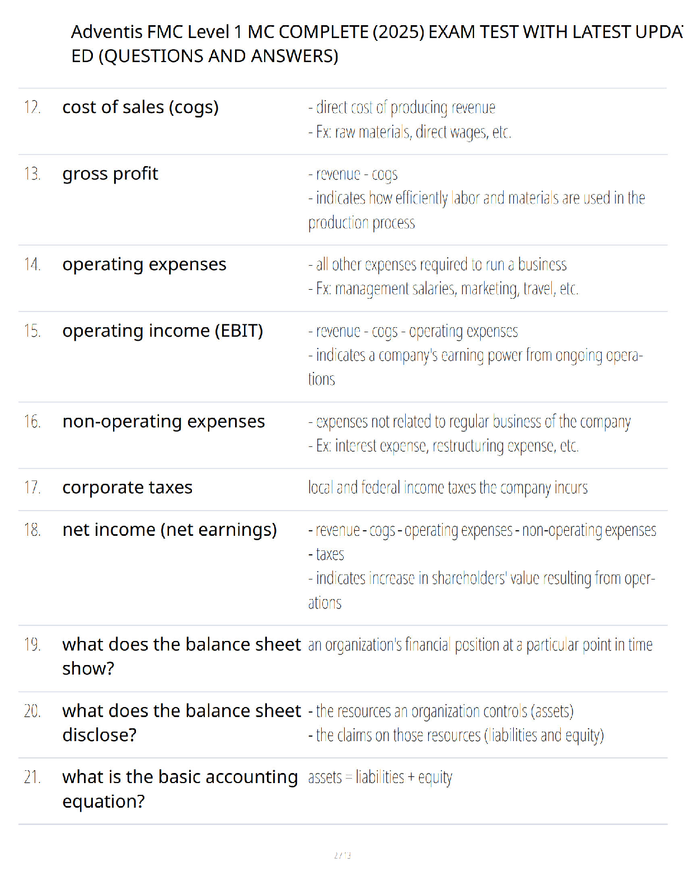
Task: Click the "Ex: interest expense, restructuring expense" line
Action: tap(443, 446)
